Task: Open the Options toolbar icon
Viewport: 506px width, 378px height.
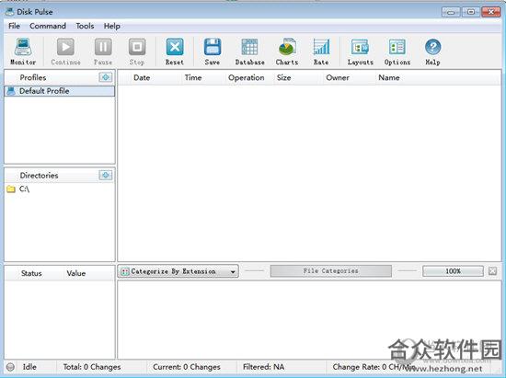Action: point(397,52)
